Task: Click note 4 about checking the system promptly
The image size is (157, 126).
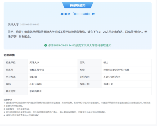Action: (x=22, y=115)
